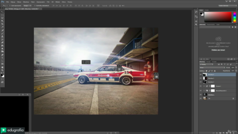Select the Crop tool
This screenshot has height=134, width=238.
(x=2, y=24)
